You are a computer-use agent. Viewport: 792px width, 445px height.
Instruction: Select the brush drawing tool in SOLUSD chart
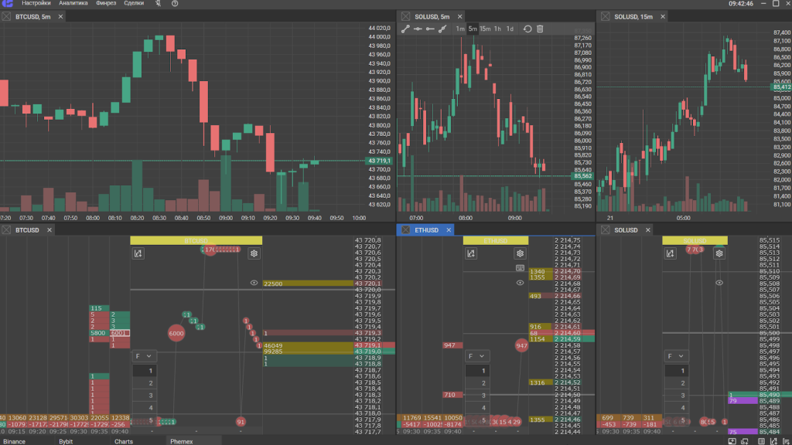(442, 29)
